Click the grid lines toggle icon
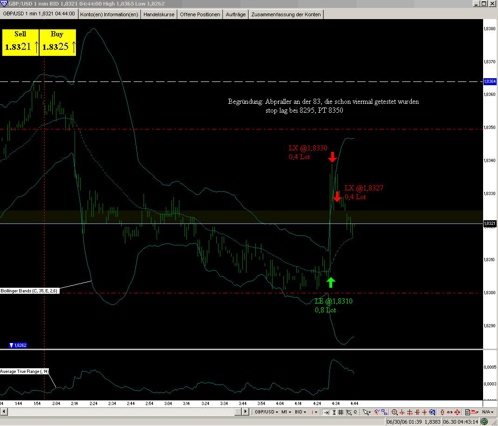 coord(341,412)
